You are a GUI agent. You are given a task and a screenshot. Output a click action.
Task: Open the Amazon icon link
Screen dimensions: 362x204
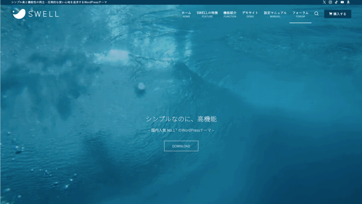[x=348, y=2]
